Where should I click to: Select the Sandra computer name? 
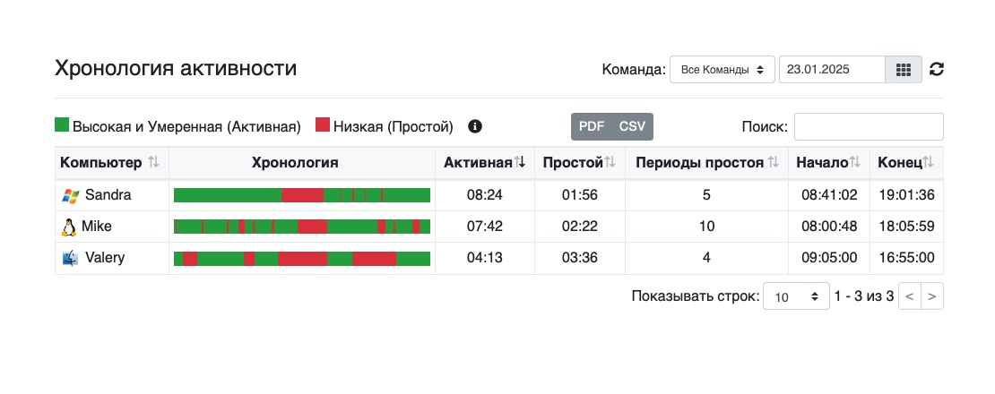[x=108, y=194]
